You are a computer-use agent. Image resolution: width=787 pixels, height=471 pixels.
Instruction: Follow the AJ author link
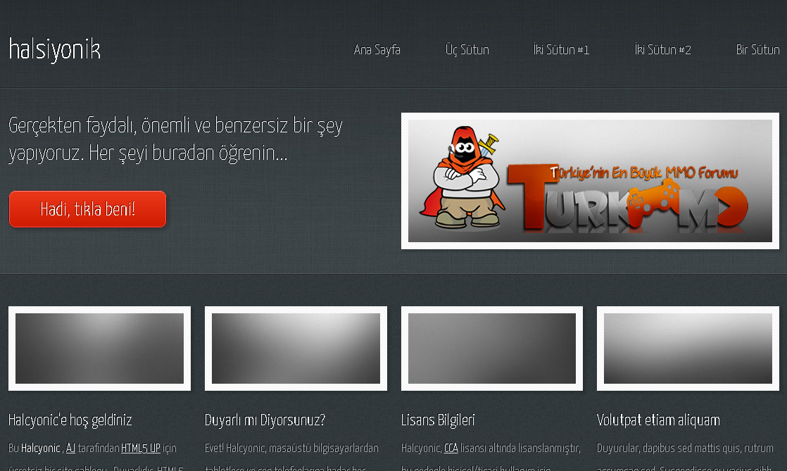click(71, 448)
